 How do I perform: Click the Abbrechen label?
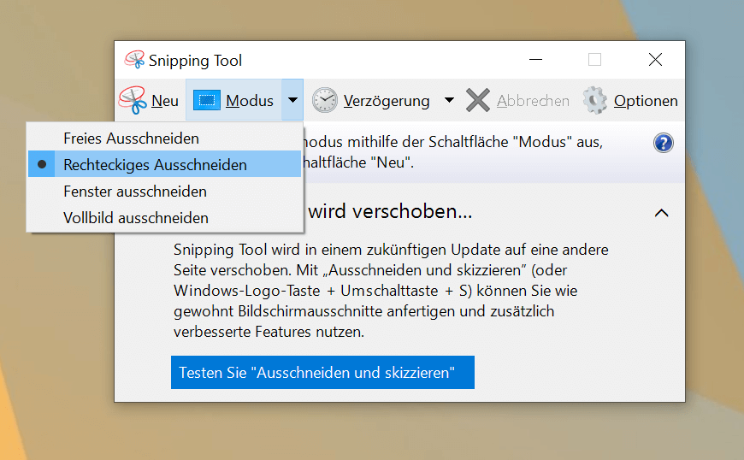coord(533,101)
